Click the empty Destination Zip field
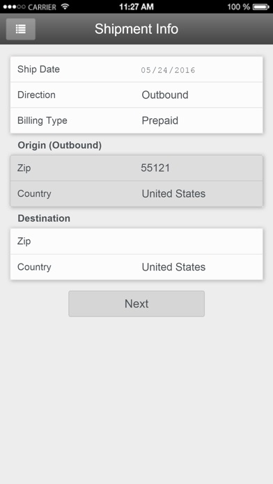This screenshot has width=273, height=484. (136, 241)
